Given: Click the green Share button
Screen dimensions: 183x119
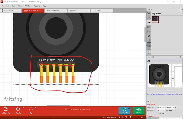Looking at the screenshot, I should (x=138, y=111).
